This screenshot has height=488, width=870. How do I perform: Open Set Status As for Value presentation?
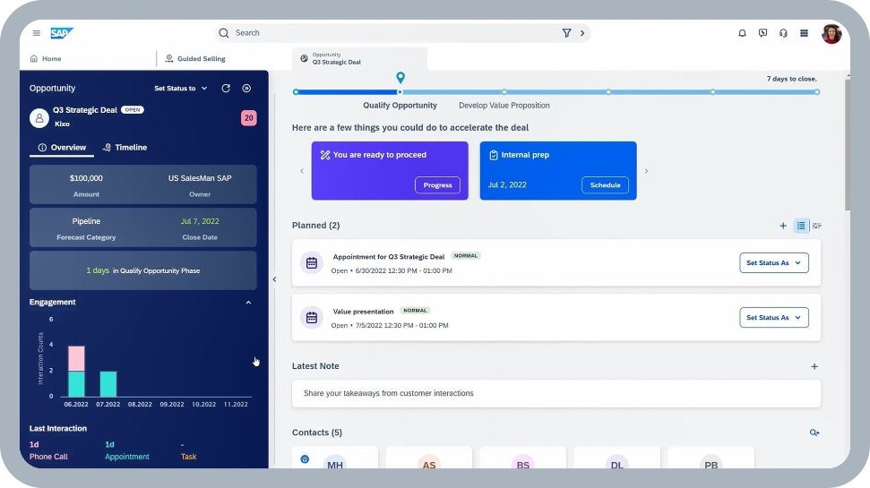pos(773,318)
